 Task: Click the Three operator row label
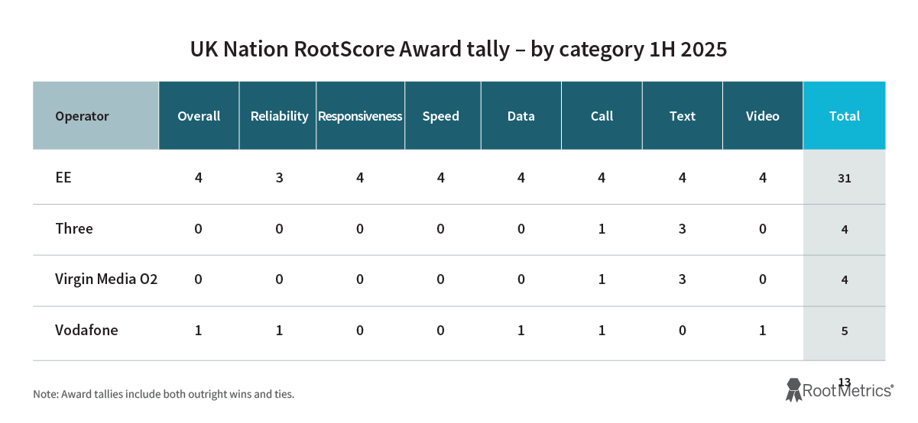tap(74, 228)
